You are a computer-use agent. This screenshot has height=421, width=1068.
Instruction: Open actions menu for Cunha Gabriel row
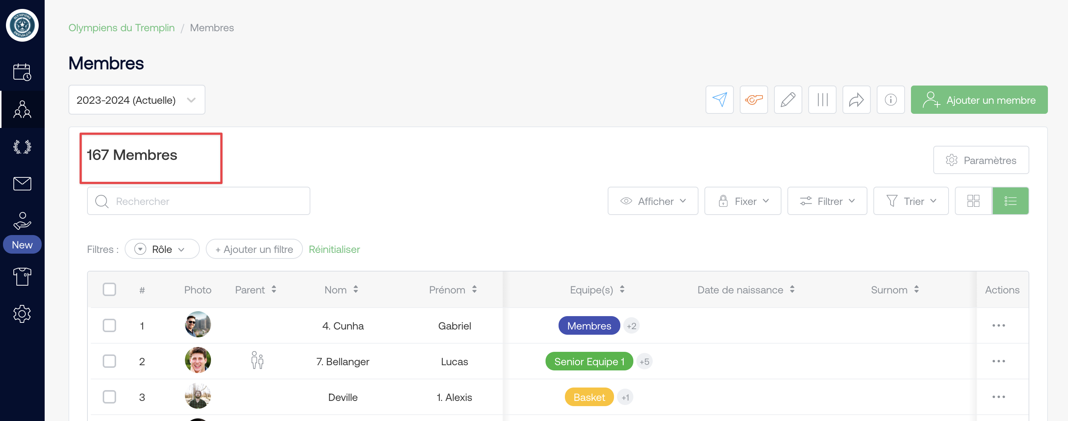[x=998, y=325]
